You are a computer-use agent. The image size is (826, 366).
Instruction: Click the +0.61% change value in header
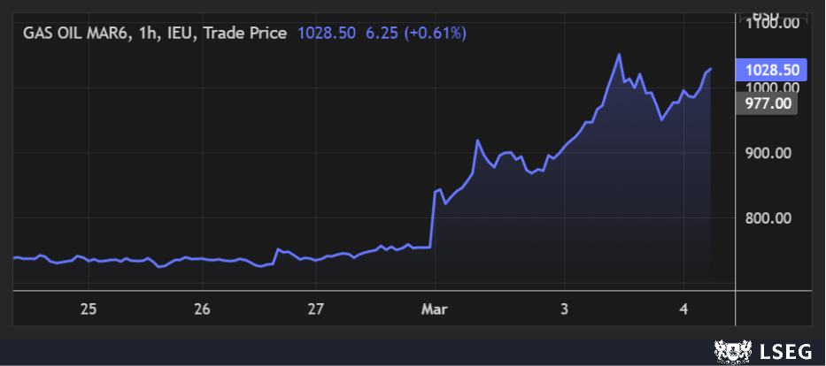coord(435,33)
